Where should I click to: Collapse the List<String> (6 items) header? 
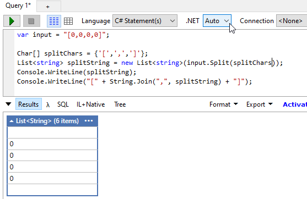pos(12,121)
